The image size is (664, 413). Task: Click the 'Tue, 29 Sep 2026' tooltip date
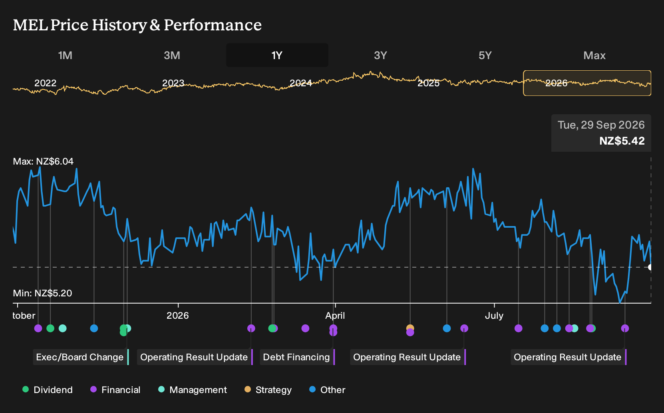(601, 125)
